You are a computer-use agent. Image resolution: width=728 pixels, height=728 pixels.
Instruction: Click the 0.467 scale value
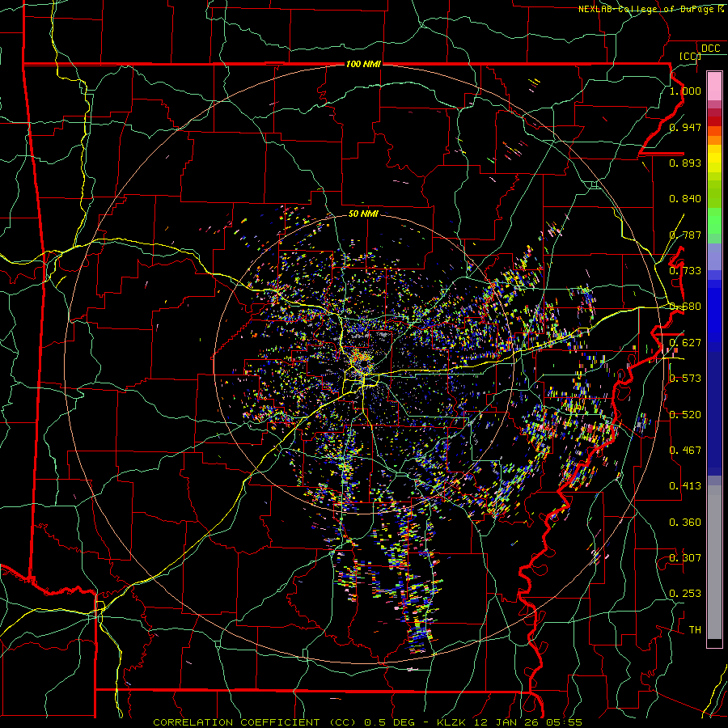685,451
